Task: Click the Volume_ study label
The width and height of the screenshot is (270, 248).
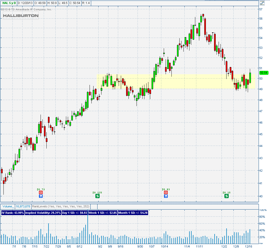Action: pyautogui.click(x=7, y=206)
